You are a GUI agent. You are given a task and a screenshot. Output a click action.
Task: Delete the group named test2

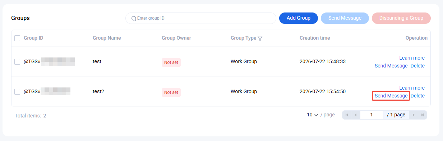417,96
